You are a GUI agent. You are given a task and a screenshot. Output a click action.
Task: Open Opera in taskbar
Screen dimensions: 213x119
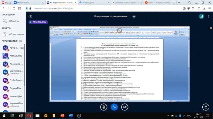(29, 116)
